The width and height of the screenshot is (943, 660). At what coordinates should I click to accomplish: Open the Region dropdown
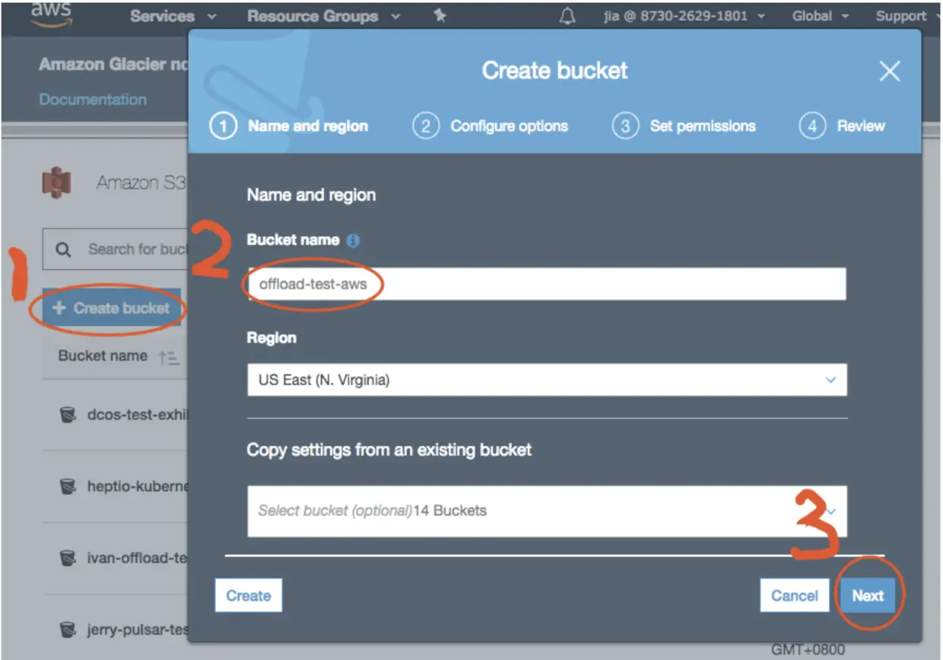click(x=547, y=379)
